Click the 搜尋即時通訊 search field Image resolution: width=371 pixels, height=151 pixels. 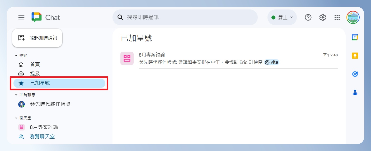(x=185, y=17)
